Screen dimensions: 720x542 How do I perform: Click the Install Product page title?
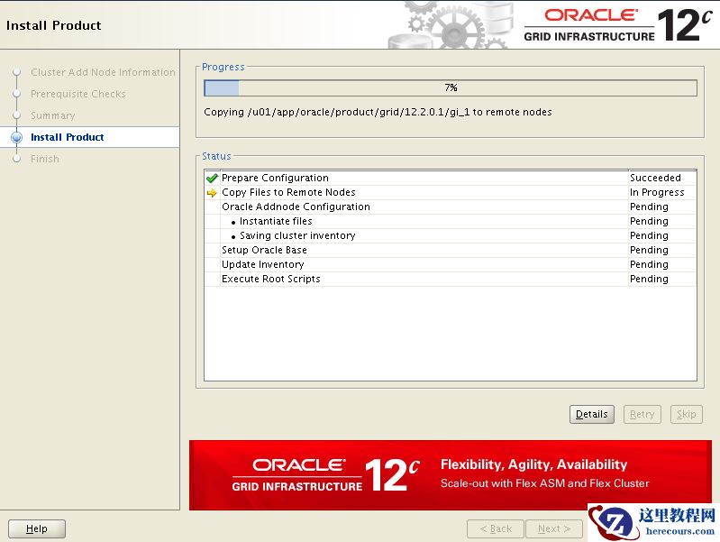coord(54,25)
